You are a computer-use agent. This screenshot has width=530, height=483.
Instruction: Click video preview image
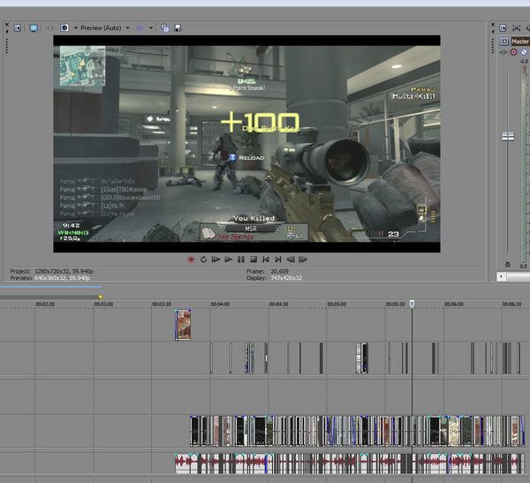coord(246,144)
